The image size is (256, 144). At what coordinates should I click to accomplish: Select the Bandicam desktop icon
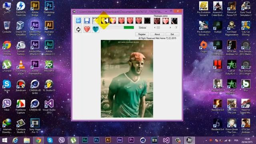click(21, 86)
